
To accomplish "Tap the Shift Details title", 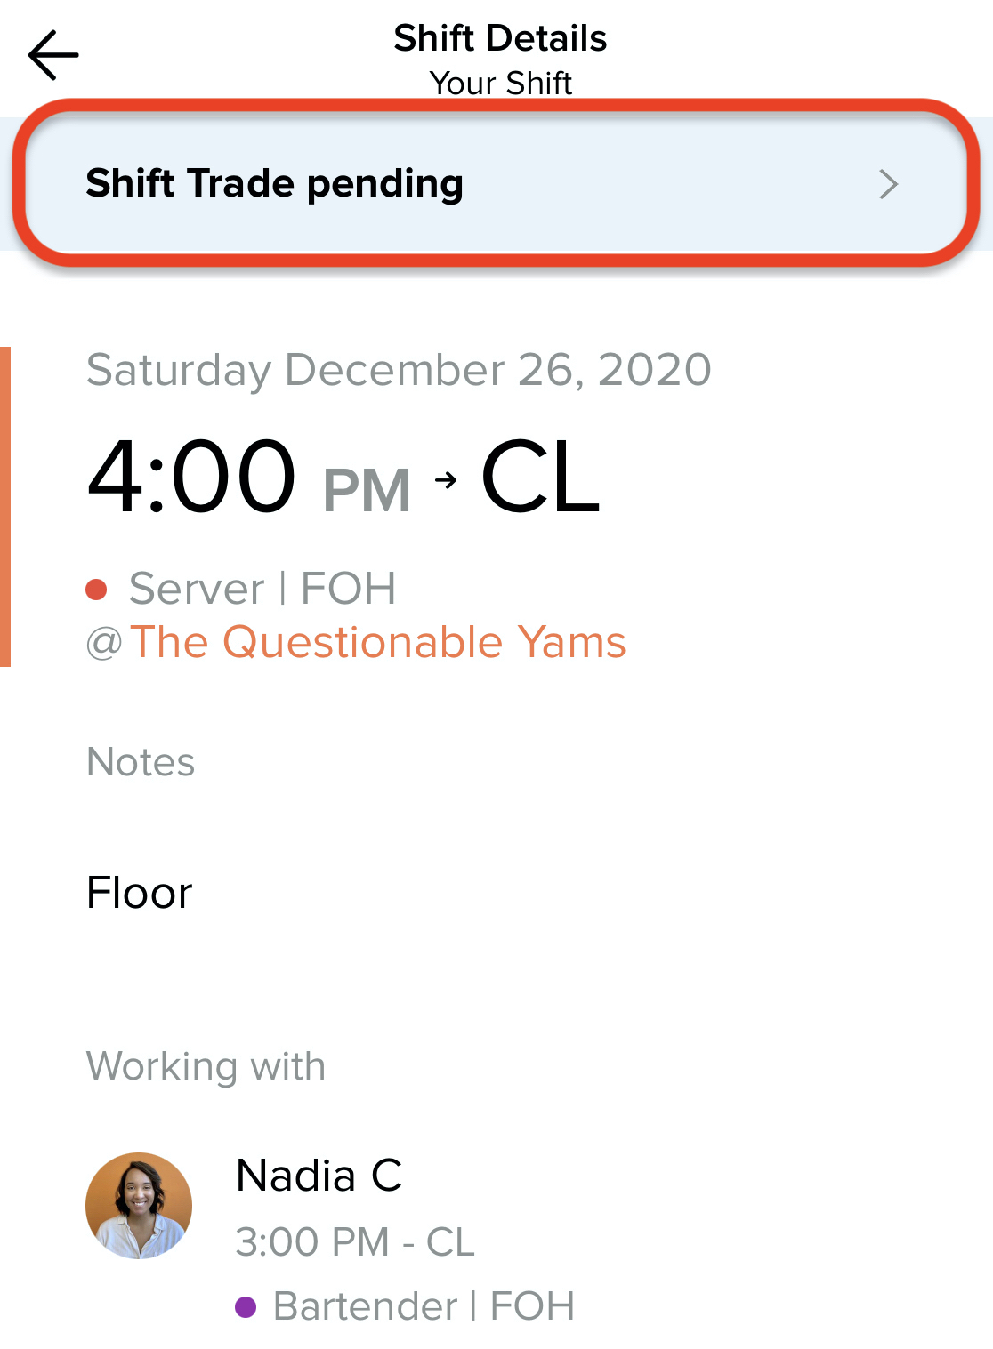I will point(500,38).
